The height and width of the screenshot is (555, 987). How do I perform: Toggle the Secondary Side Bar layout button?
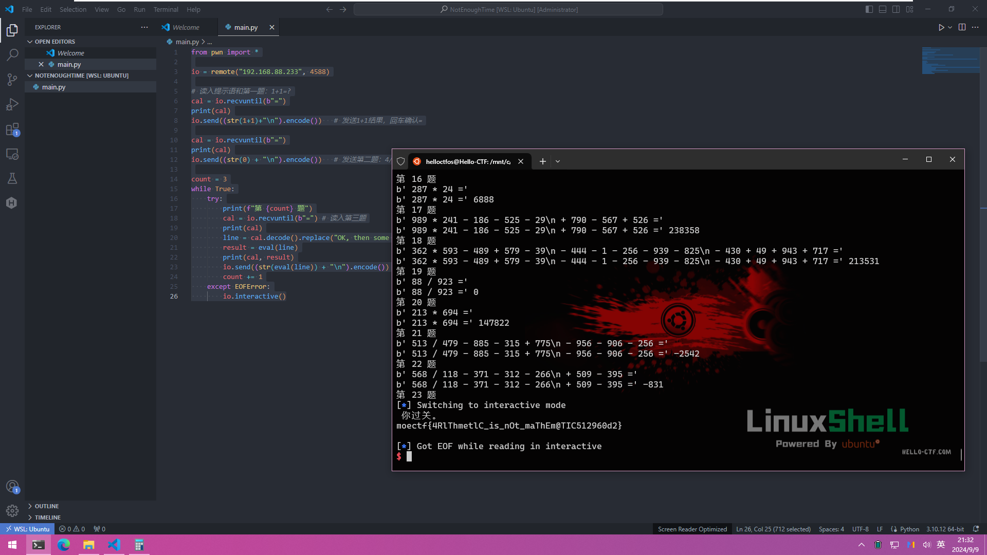tap(896, 9)
